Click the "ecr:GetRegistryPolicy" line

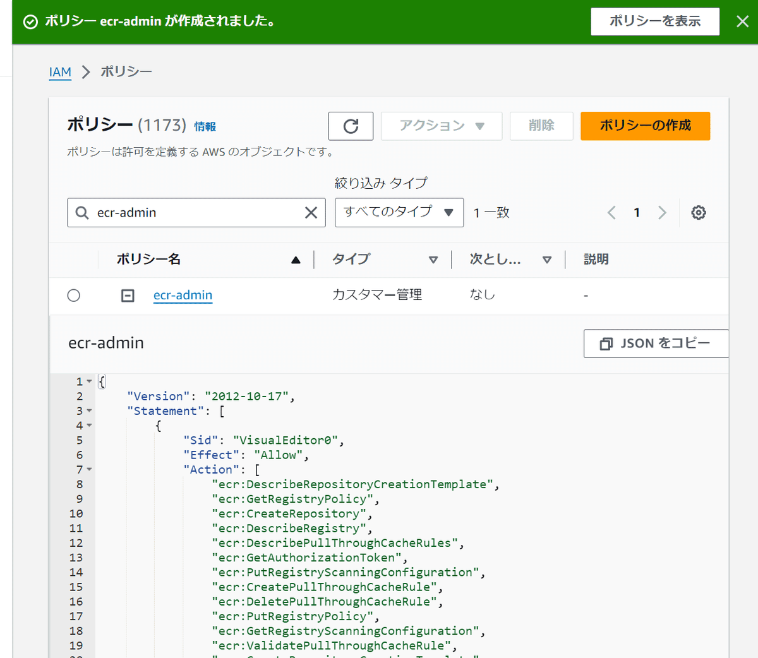pos(296,499)
